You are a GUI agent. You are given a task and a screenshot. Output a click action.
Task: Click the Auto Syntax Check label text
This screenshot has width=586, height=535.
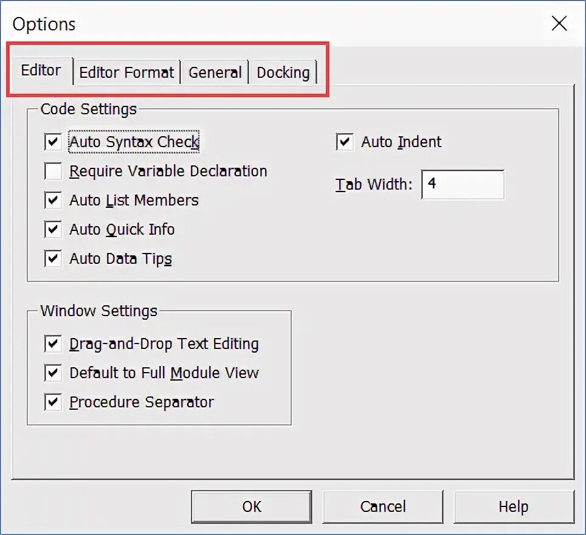coord(134,142)
